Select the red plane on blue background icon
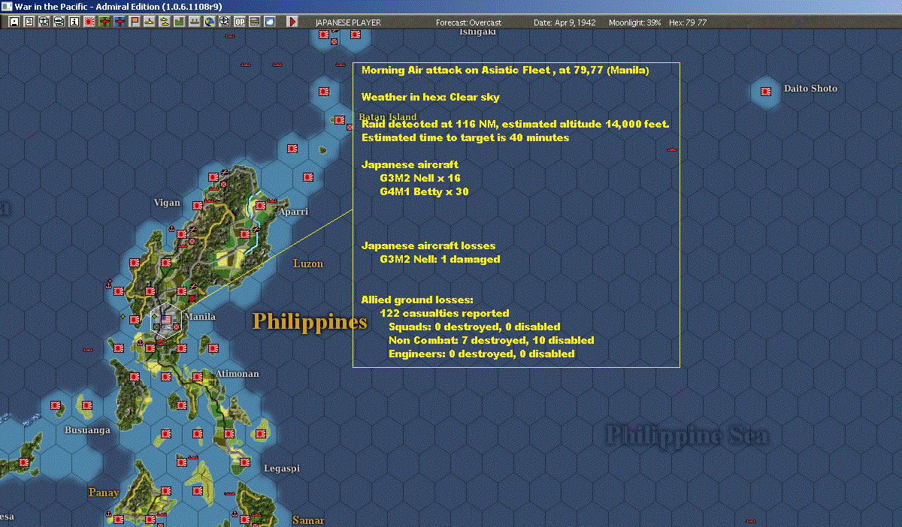This screenshot has height=527, width=902. pyautogui.click(x=120, y=22)
